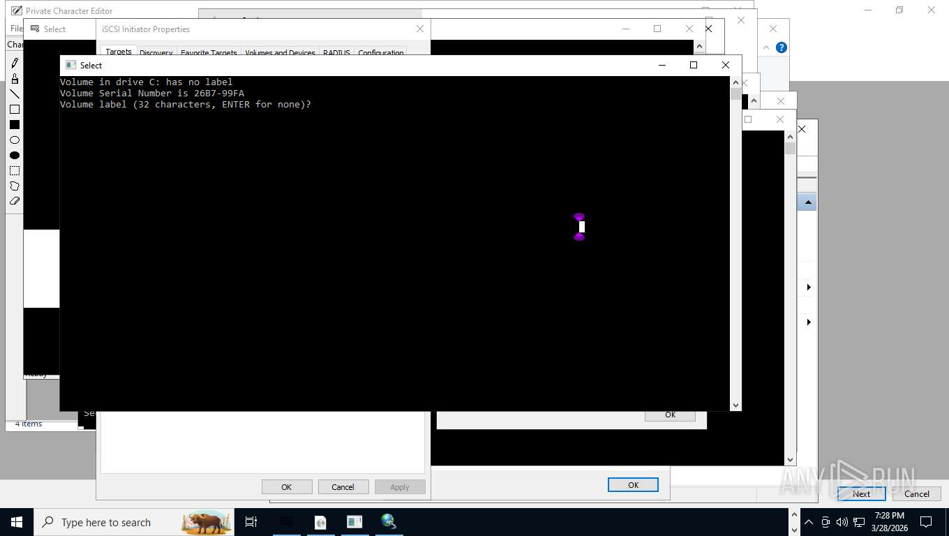949x536 pixels.
Task: Click the volume speaker icon in tray
Action: (x=842, y=522)
